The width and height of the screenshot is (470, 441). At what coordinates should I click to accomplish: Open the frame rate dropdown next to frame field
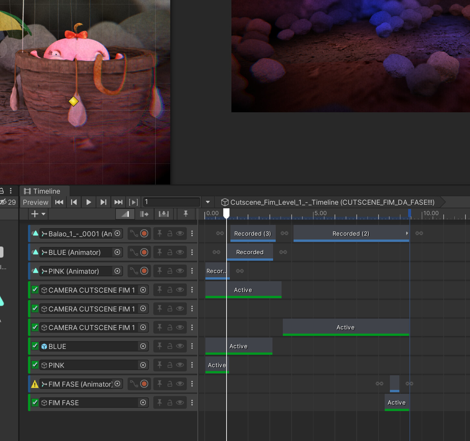pos(208,202)
